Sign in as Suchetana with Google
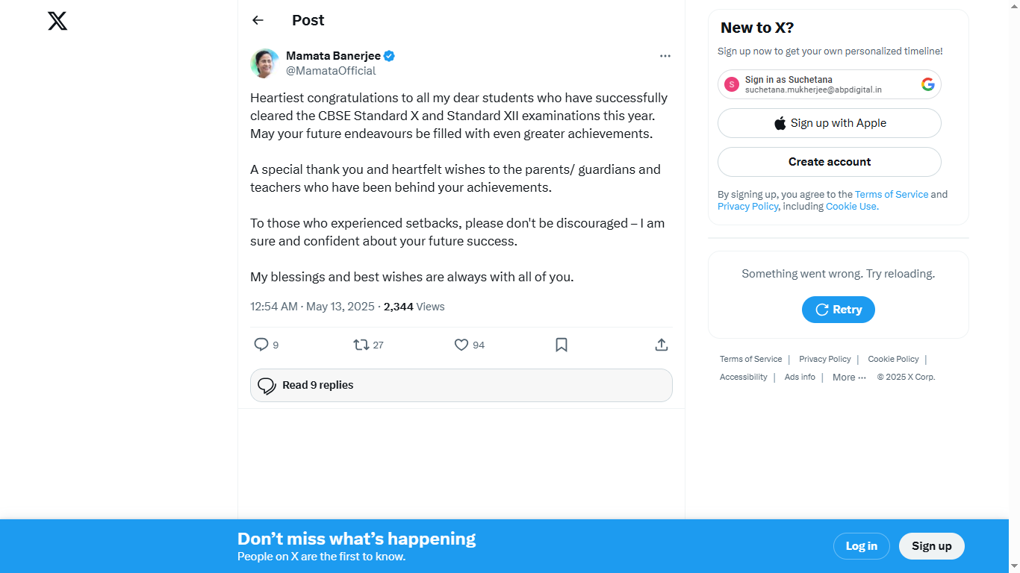 tap(829, 84)
